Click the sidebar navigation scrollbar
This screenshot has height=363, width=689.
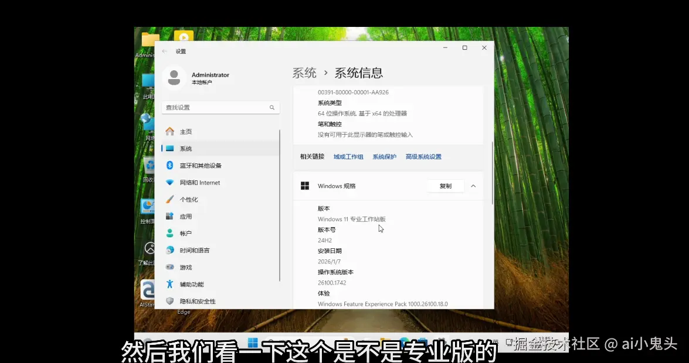(280, 206)
